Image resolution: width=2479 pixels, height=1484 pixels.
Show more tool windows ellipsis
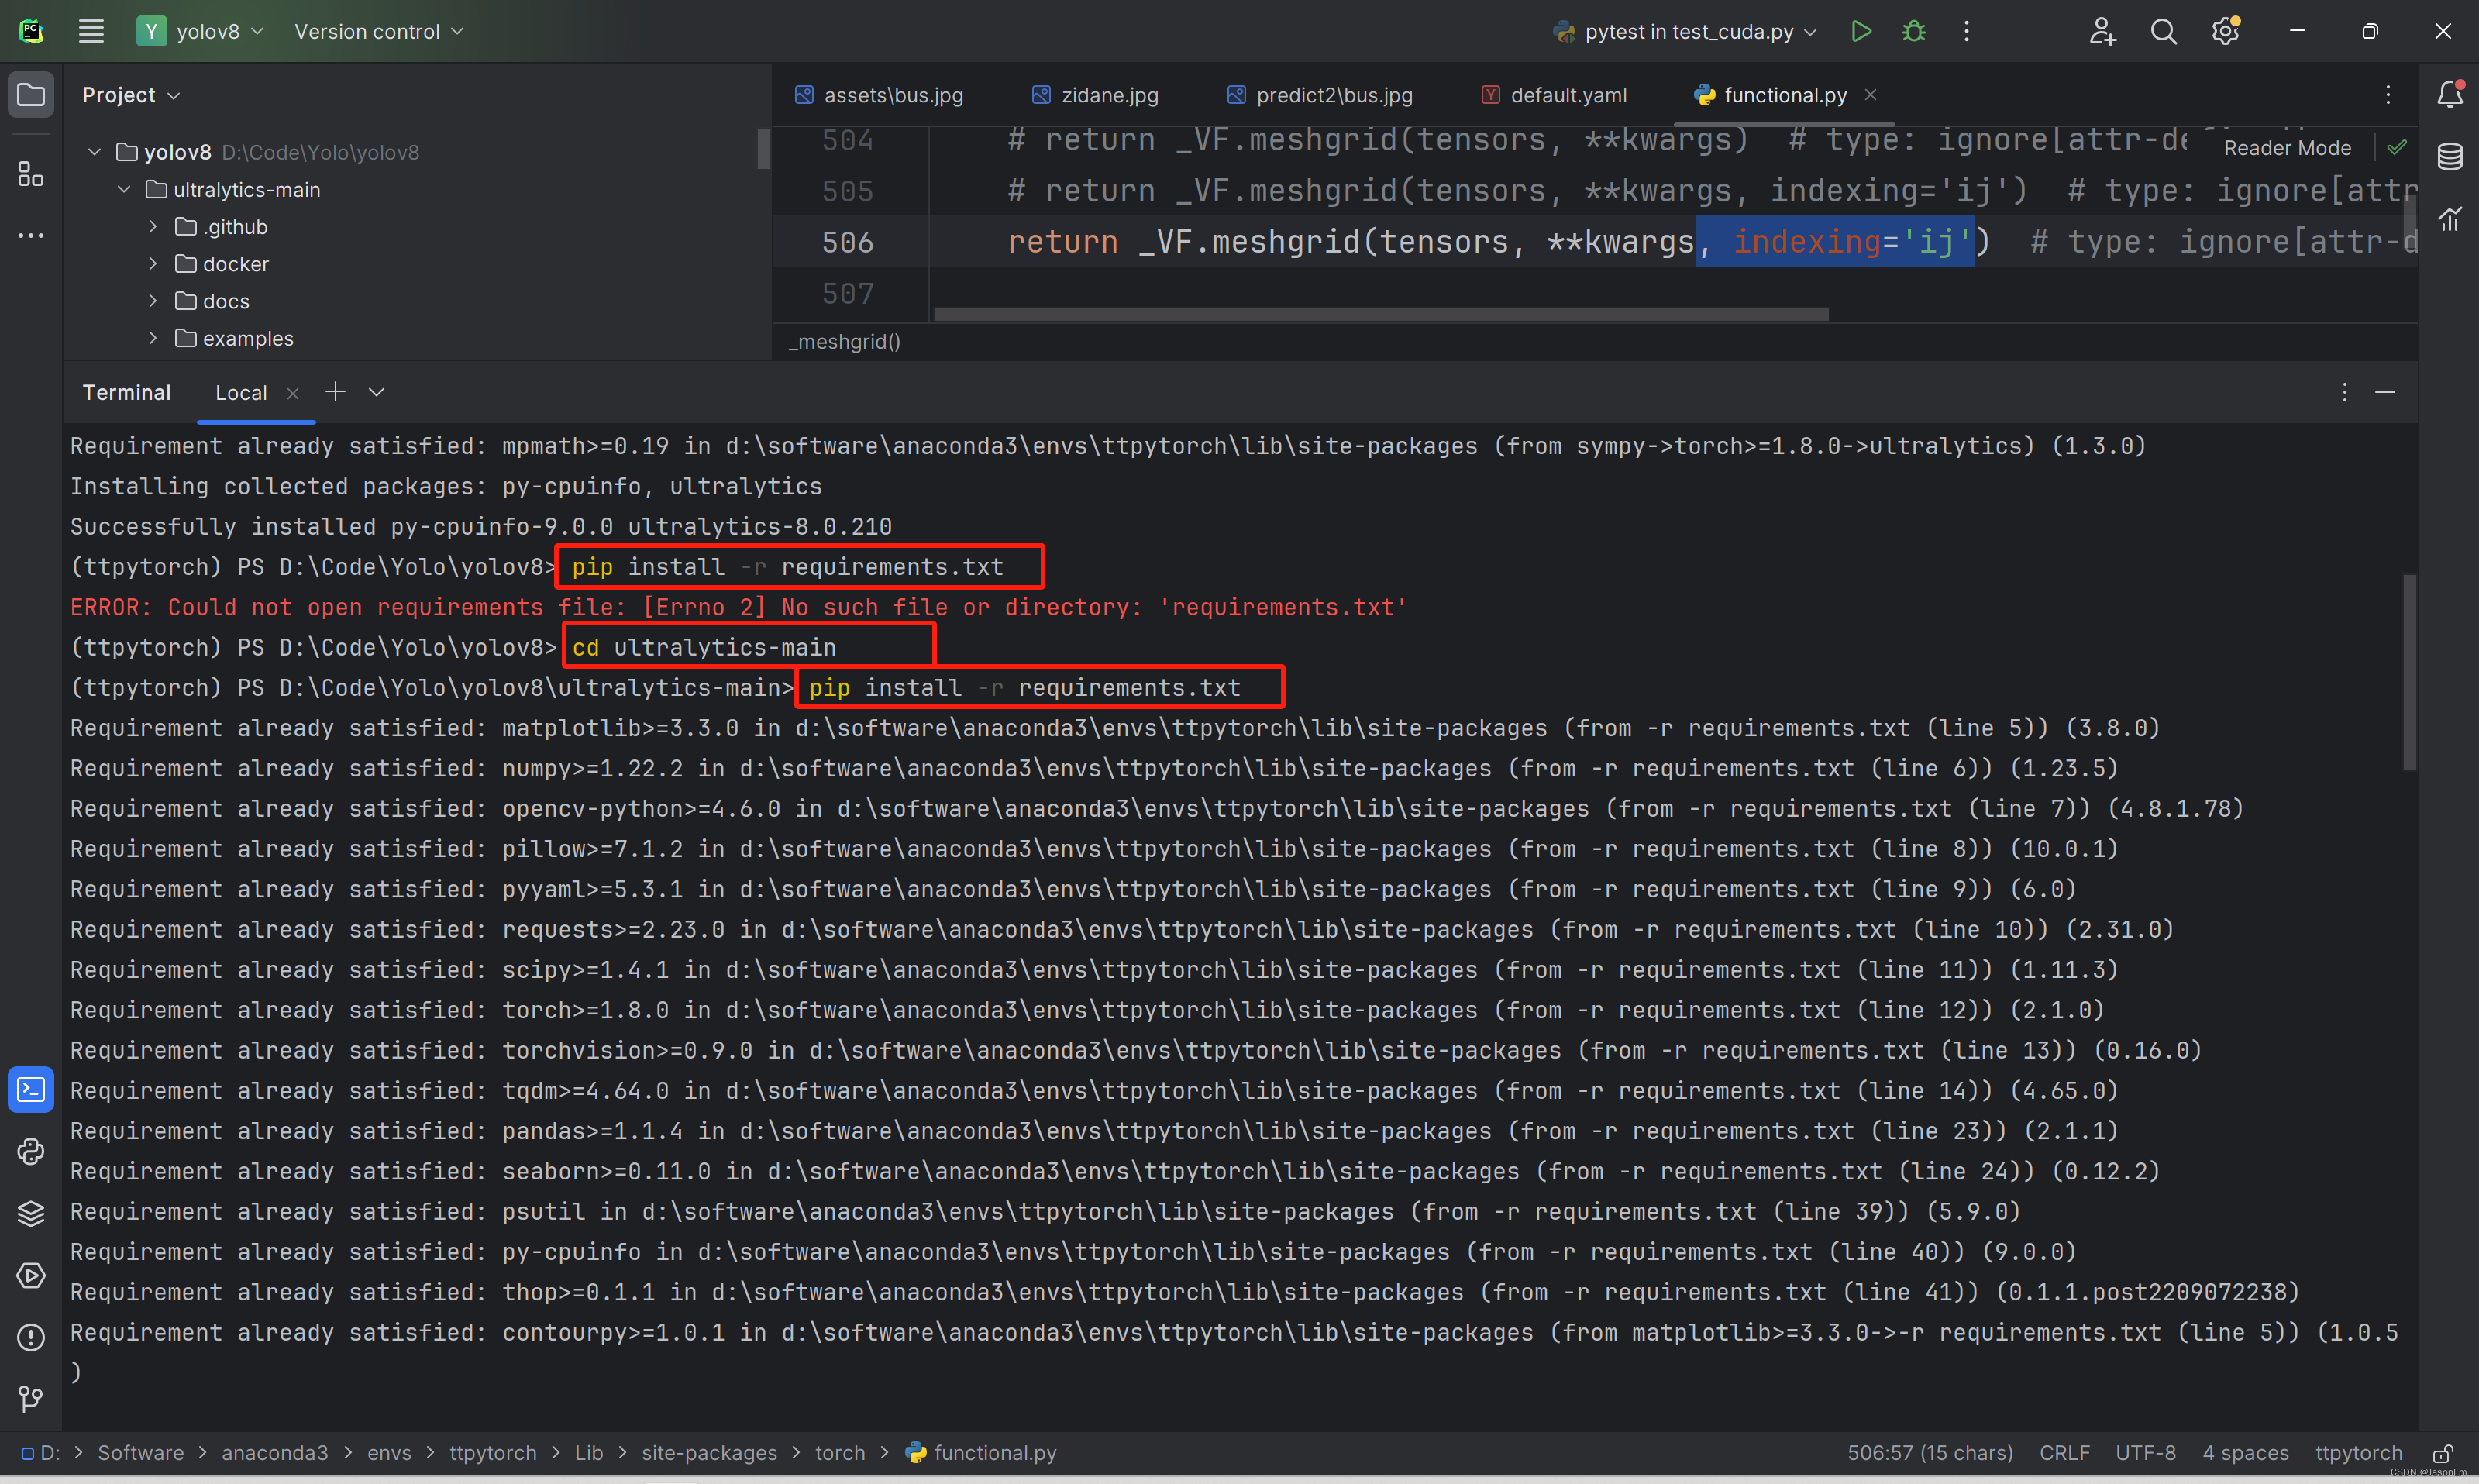pos(31,236)
